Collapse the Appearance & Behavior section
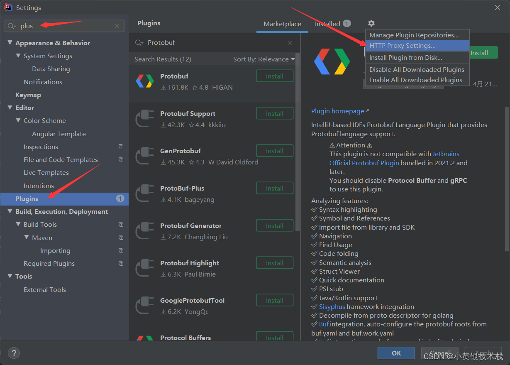 point(10,43)
